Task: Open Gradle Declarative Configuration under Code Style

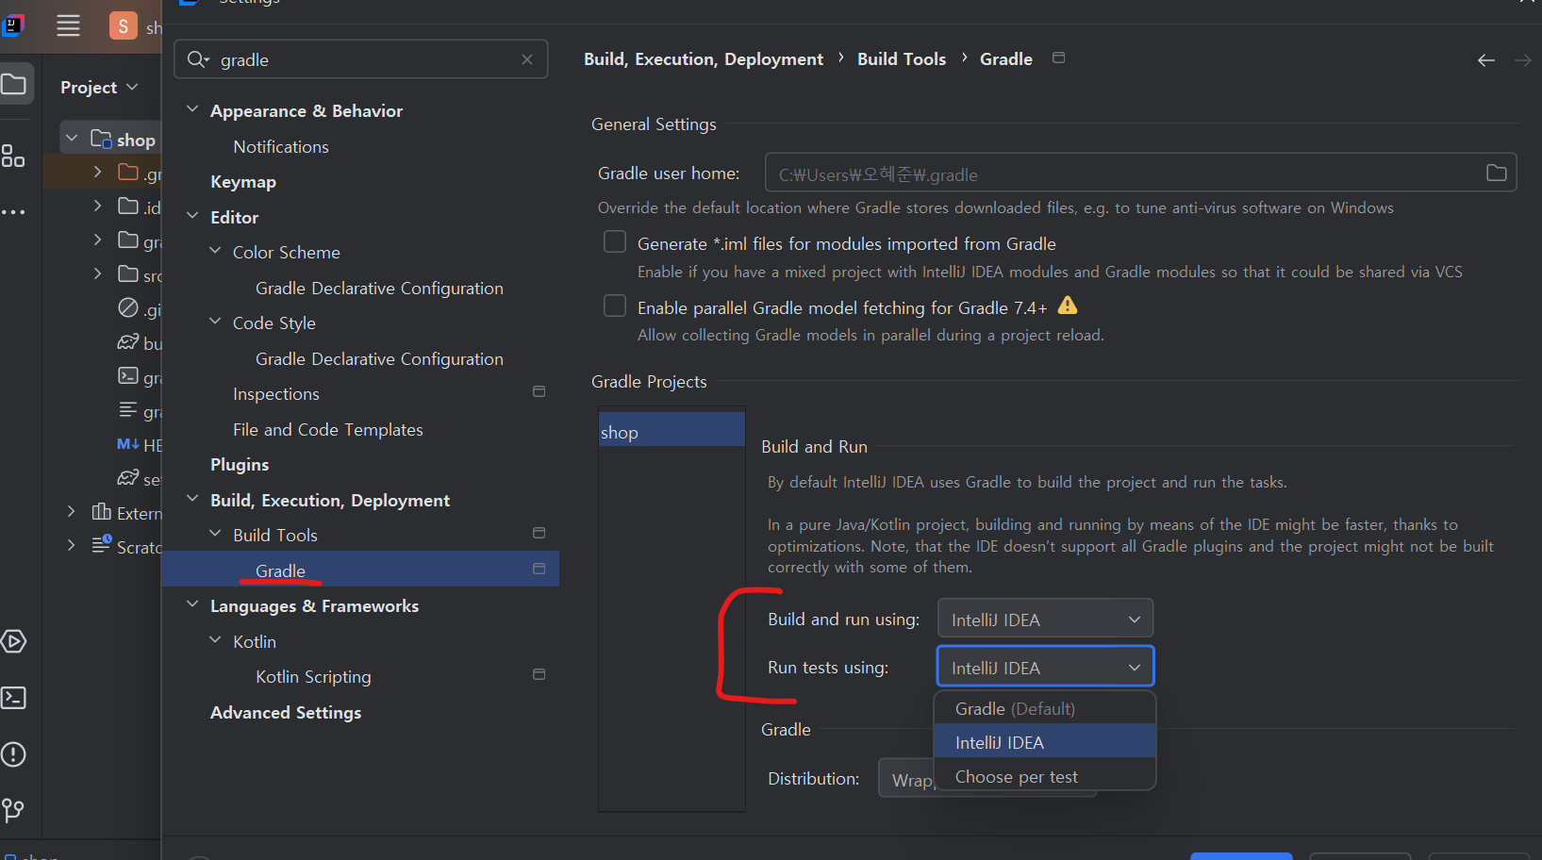Action: point(379,359)
